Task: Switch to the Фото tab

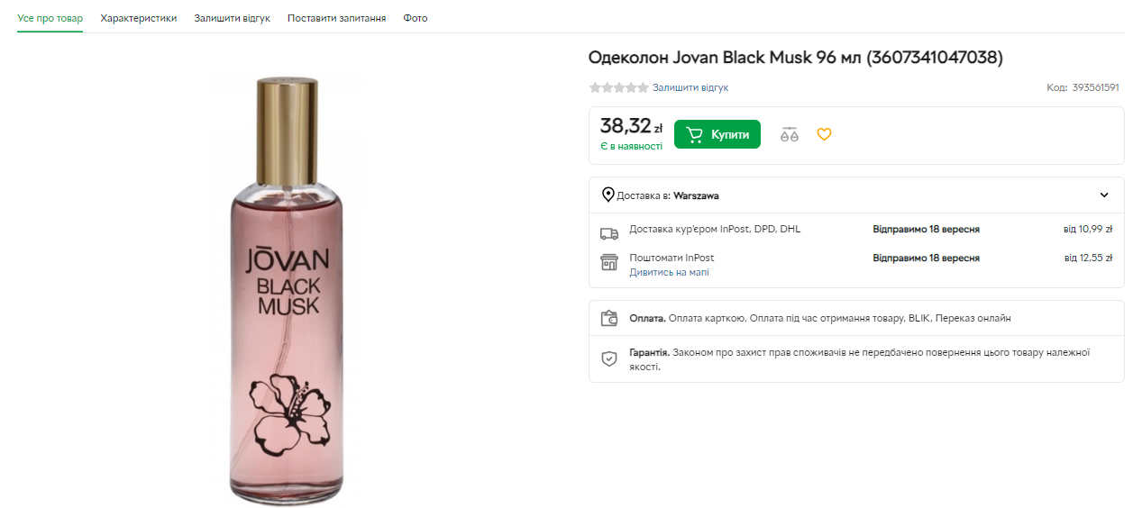Action: click(416, 18)
